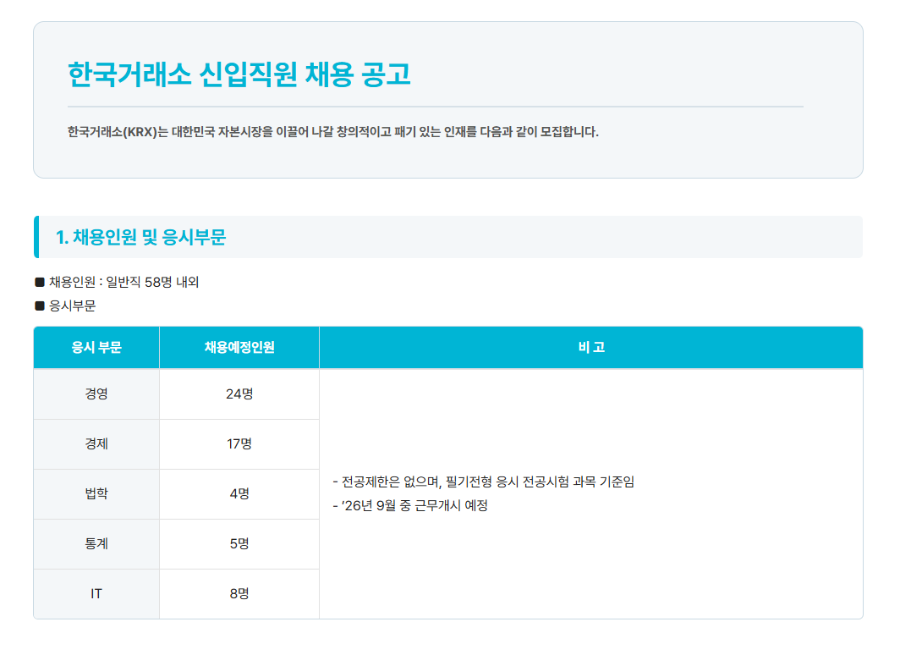The height and width of the screenshot is (655, 922).
Task: Select the IT table cell
Action: [96, 594]
